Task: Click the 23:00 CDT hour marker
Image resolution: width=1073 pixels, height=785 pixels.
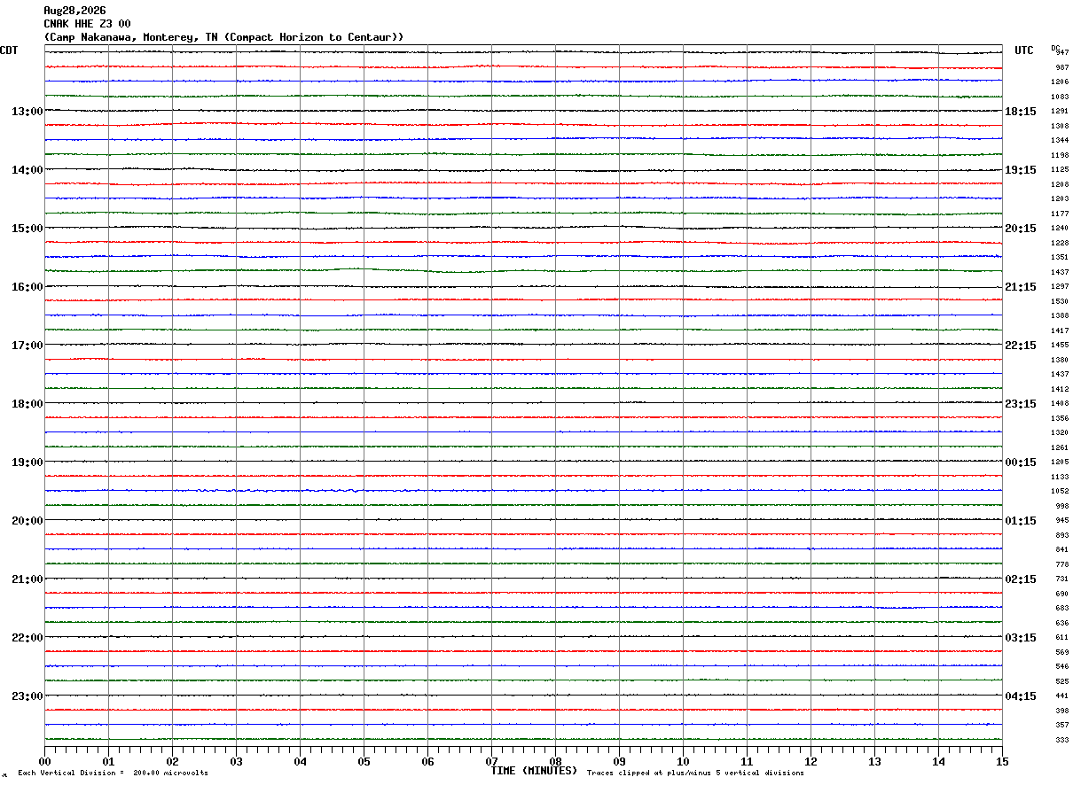Action: click(27, 696)
